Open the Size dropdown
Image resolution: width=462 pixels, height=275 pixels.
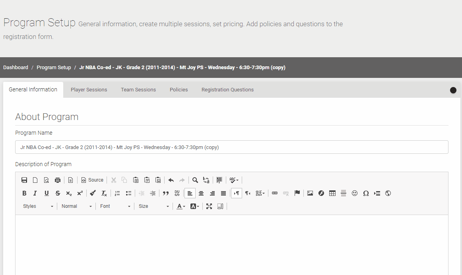153,206
